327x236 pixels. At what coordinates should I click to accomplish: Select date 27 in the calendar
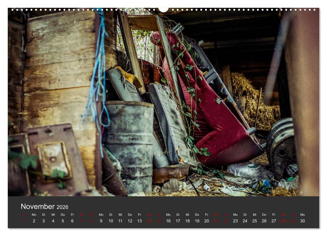274,221
